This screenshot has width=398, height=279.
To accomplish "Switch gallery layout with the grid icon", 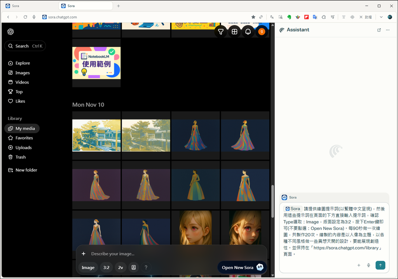I will point(234,32).
